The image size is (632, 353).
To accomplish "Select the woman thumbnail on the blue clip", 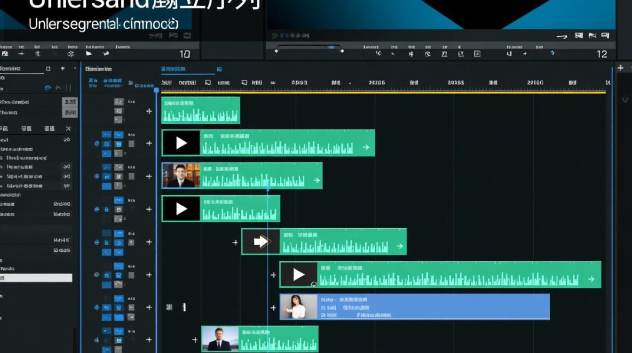I will pyautogui.click(x=299, y=306).
